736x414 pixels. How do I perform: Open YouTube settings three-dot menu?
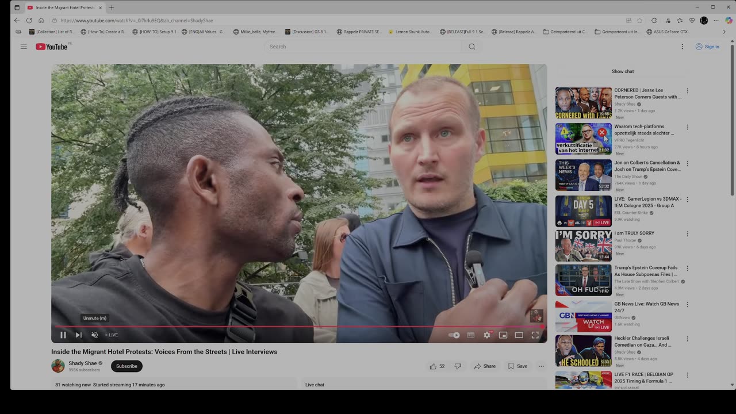(683, 47)
